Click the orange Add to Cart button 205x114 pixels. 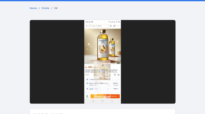[113, 96]
